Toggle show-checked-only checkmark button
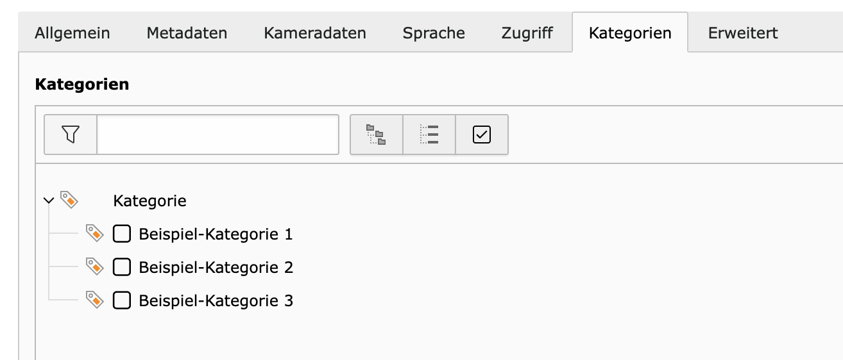The height and width of the screenshot is (360, 843). coord(482,135)
